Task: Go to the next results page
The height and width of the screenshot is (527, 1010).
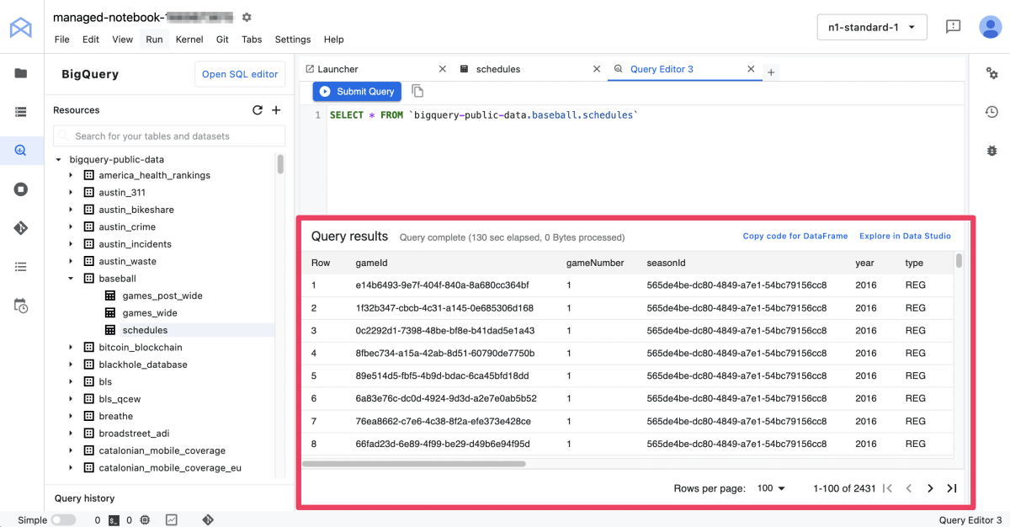Action: coord(930,488)
